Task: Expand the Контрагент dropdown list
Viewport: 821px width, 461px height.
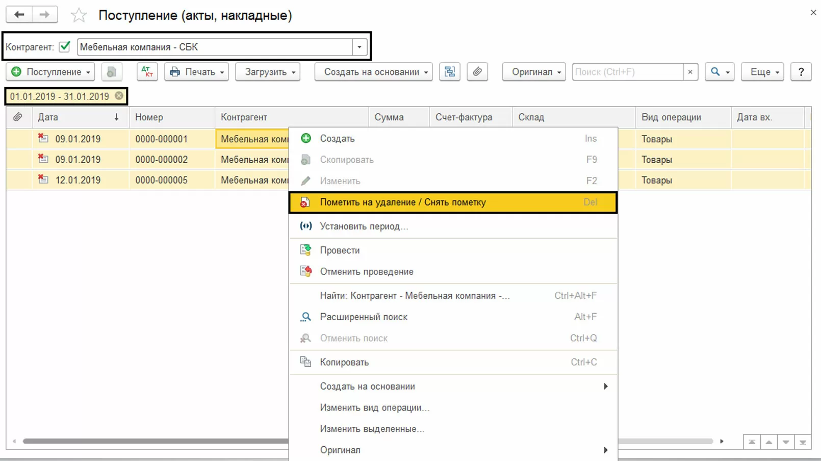Action: click(360, 47)
